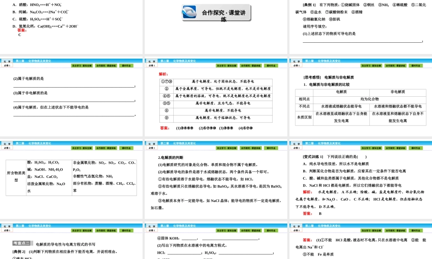Click the mouse icon on the 合作探究·课堂讲练 banner
The image size is (432, 259).
point(189,11)
